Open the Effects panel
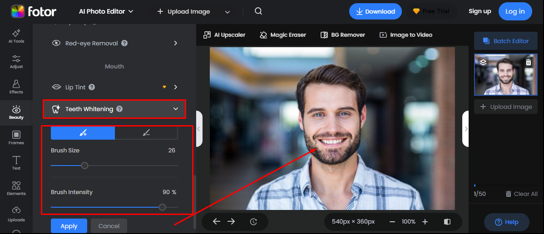This screenshot has width=544, height=234. click(16, 87)
